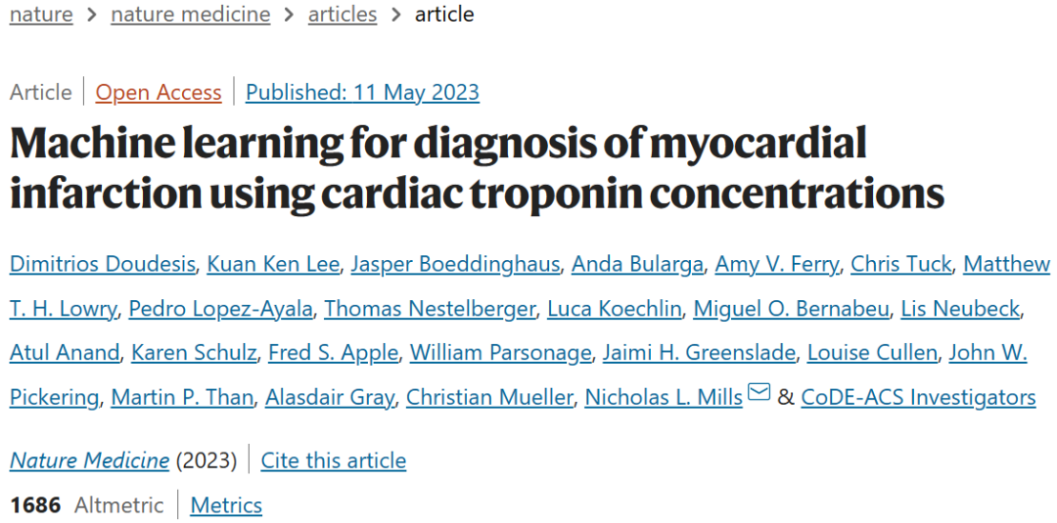Click author Christian Mueller
The width and height of the screenshot is (1057, 523).
pyautogui.click(x=489, y=398)
